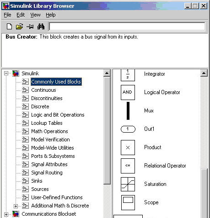Collapse the Simulink tree node
This screenshot has height=218, width=210.
pyautogui.click(x=6, y=73)
